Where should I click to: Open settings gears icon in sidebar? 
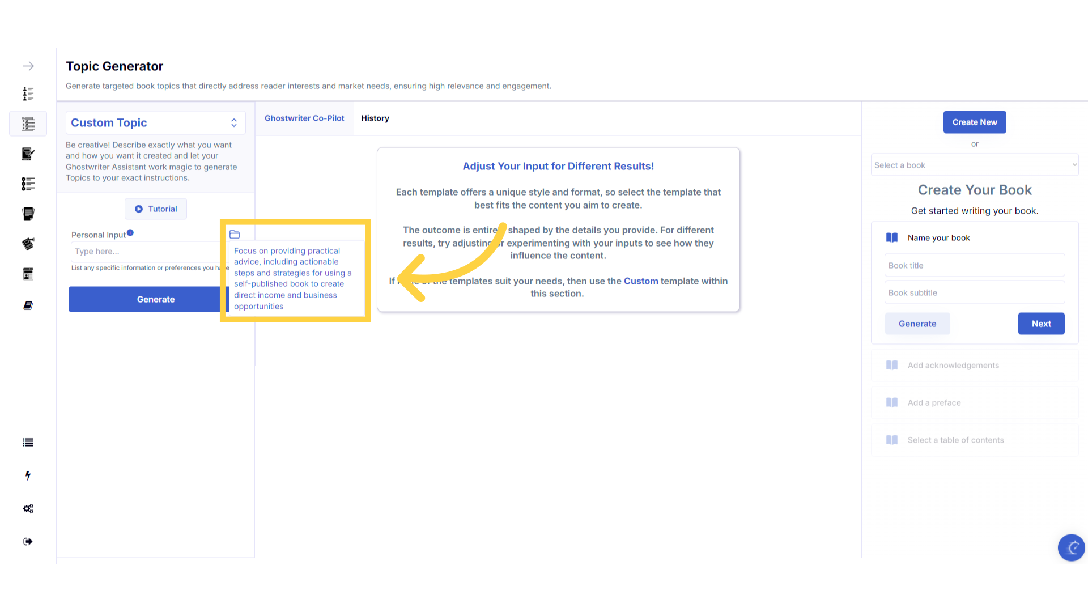coord(28,508)
